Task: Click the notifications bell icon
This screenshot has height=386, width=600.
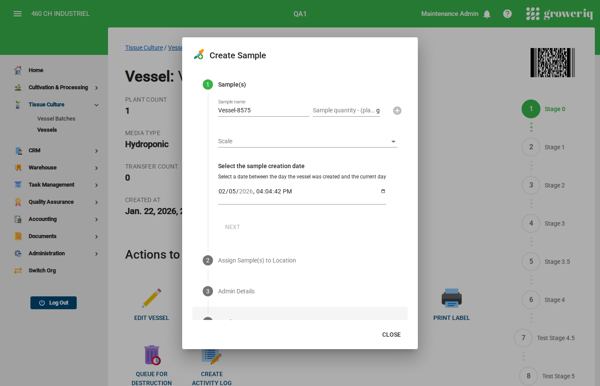Action: point(487,14)
